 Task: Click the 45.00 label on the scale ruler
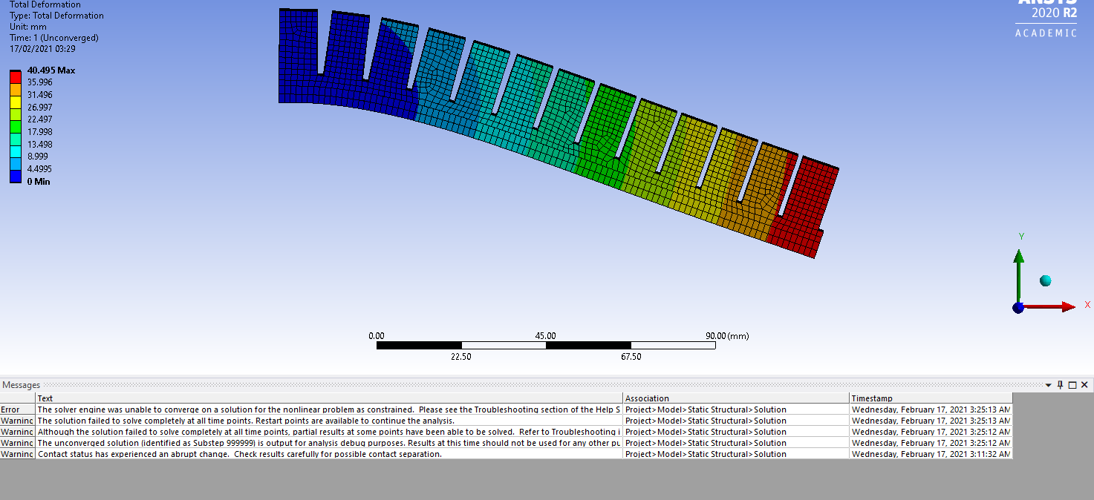tap(546, 336)
